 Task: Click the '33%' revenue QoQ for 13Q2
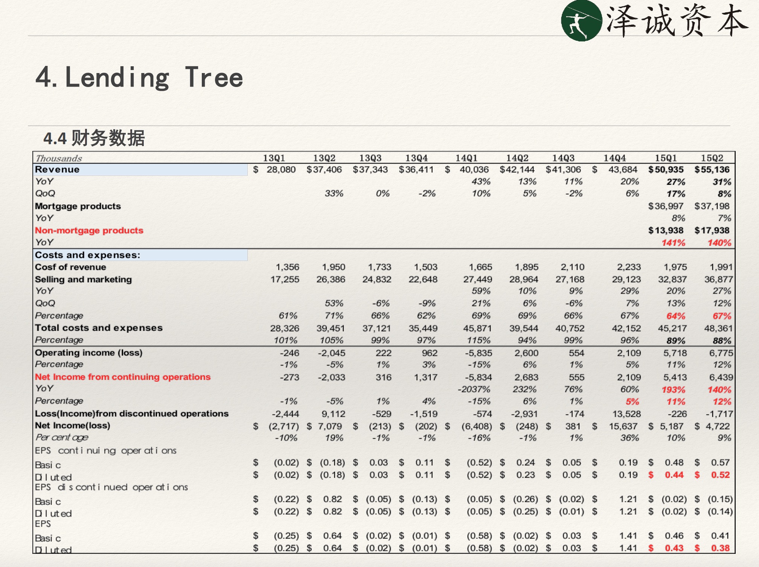coord(334,194)
